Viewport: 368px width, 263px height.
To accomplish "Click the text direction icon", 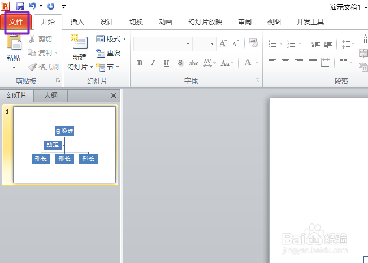I will pyautogui.click(x=363, y=39).
